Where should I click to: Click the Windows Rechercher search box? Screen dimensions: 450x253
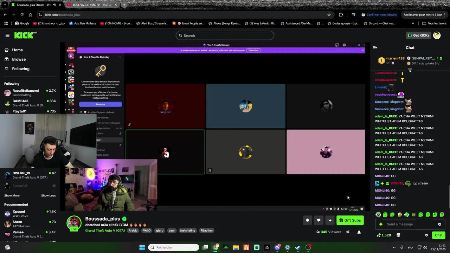(x=174, y=247)
